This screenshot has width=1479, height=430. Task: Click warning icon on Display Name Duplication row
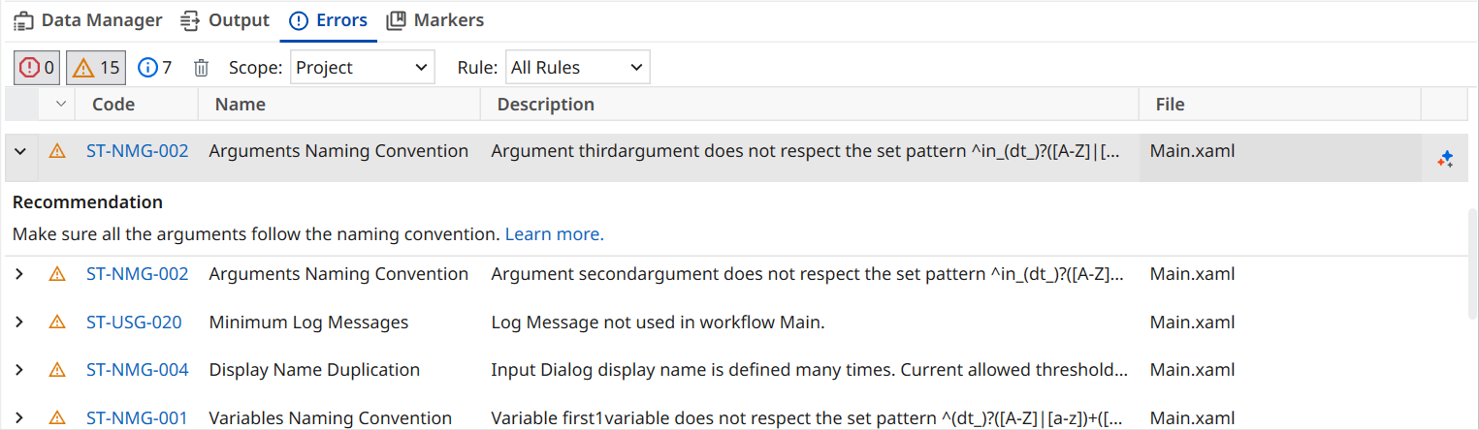pos(57,370)
